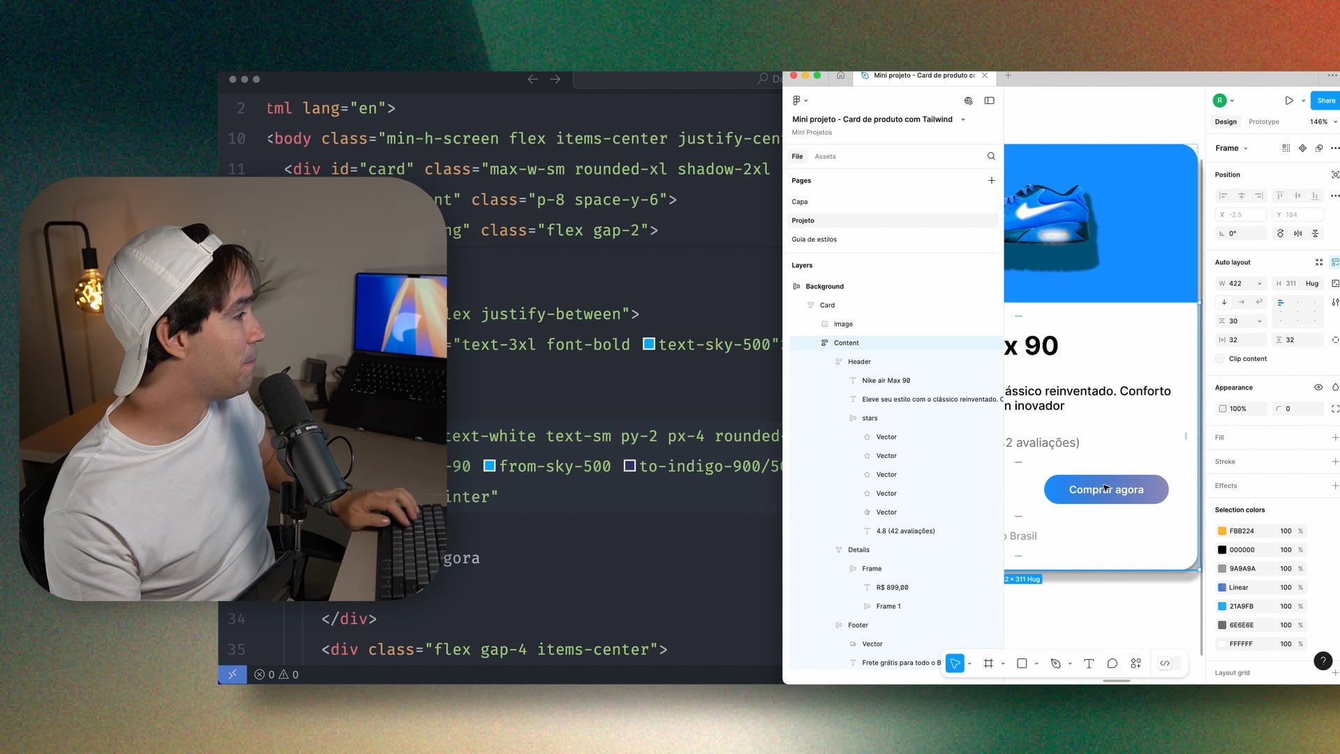Select the Pen tool
Viewport: 1340px width, 754px height.
1055,663
